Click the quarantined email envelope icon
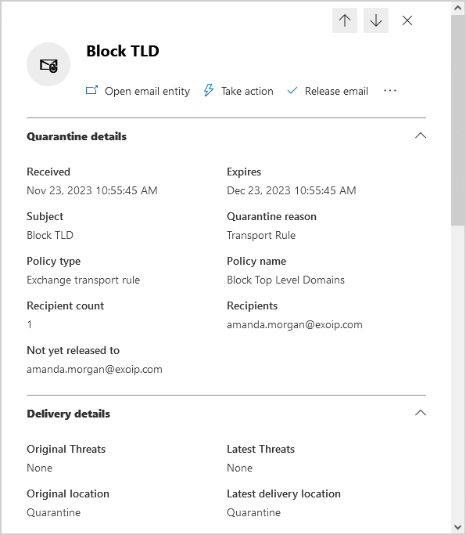 pyautogui.click(x=48, y=64)
